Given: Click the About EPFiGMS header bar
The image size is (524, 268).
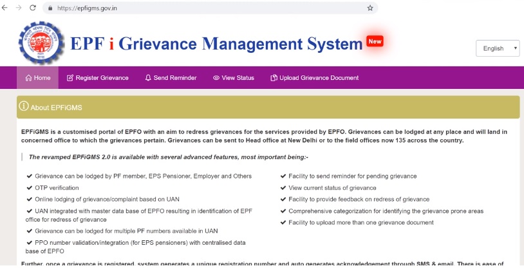Looking at the screenshot, I should 268,107.
